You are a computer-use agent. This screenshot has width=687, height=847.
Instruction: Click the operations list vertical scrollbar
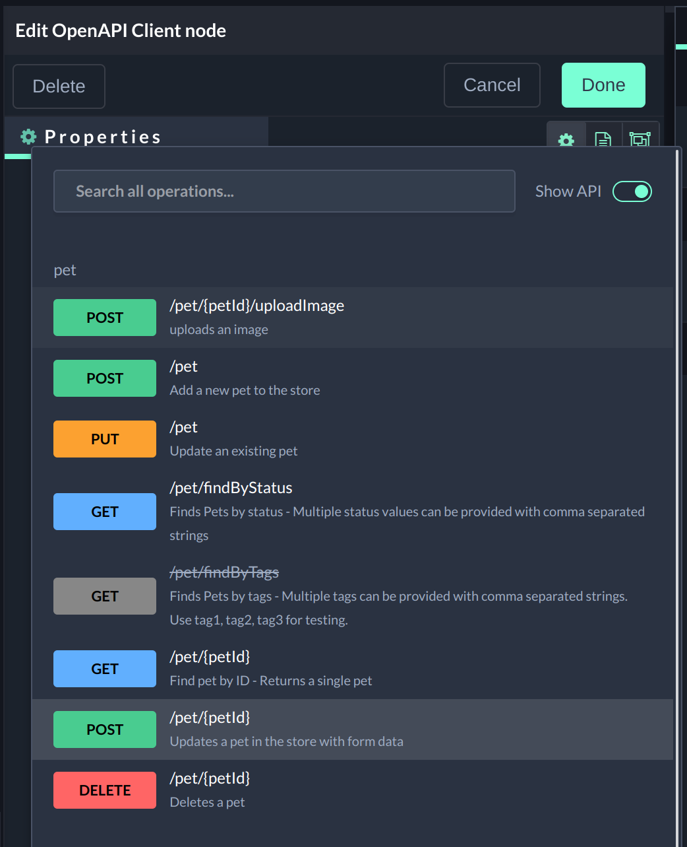point(677,462)
